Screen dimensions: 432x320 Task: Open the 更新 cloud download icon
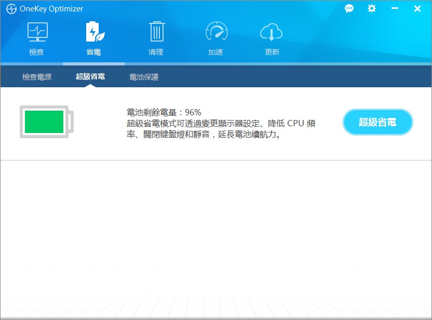(271, 32)
